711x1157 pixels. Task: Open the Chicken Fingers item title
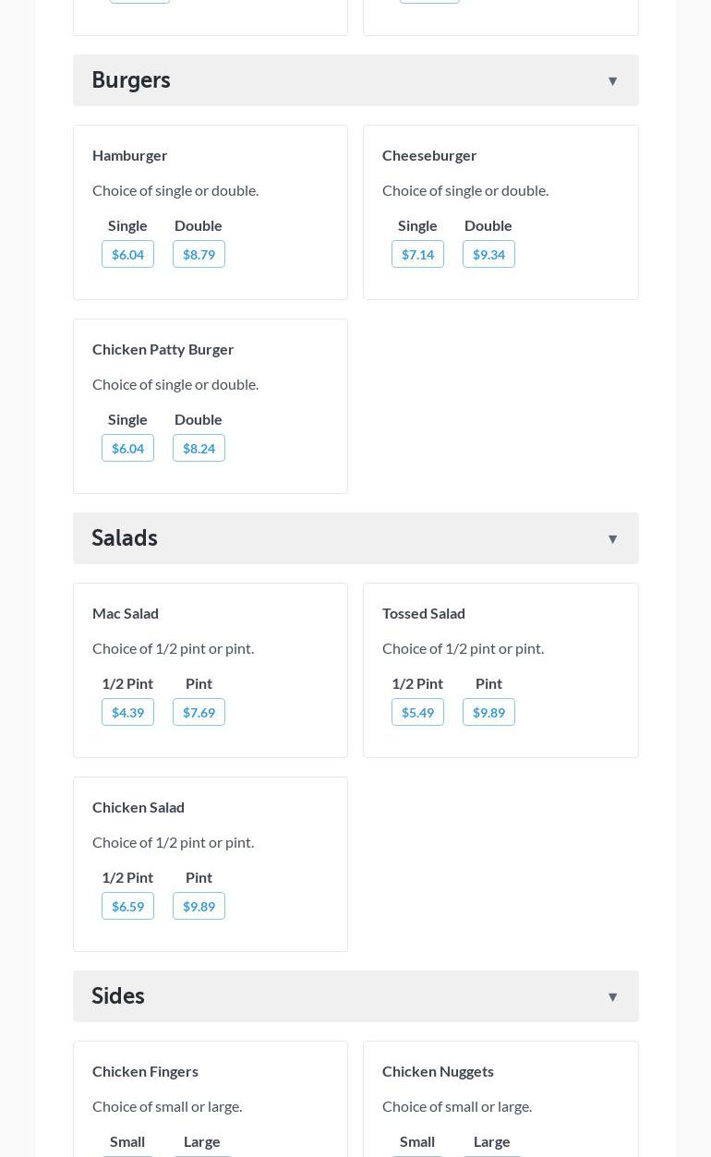click(145, 1071)
